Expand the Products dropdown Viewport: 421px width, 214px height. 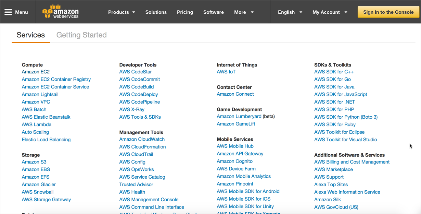pos(122,12)
